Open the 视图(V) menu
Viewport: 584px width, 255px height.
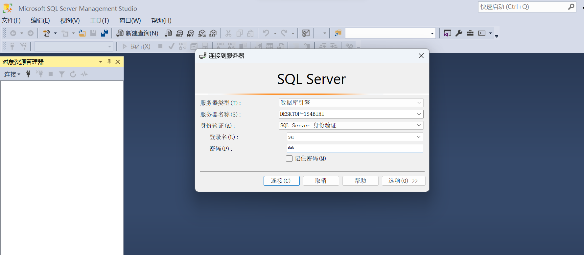(70, 21)
